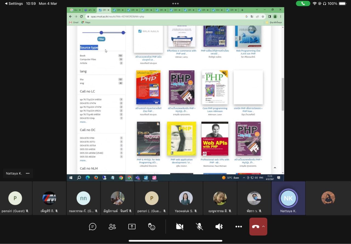Open the Maps bookmark
The height and width of the screenshot is (244, 351).
coord(86,22)
